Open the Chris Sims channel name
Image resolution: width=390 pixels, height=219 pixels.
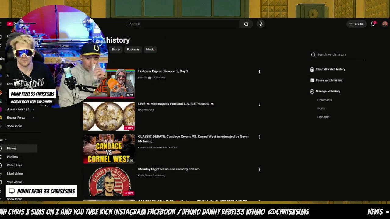144,176
